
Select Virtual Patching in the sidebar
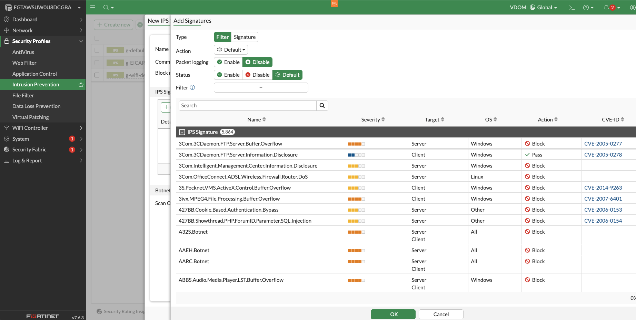pos(30,117)
